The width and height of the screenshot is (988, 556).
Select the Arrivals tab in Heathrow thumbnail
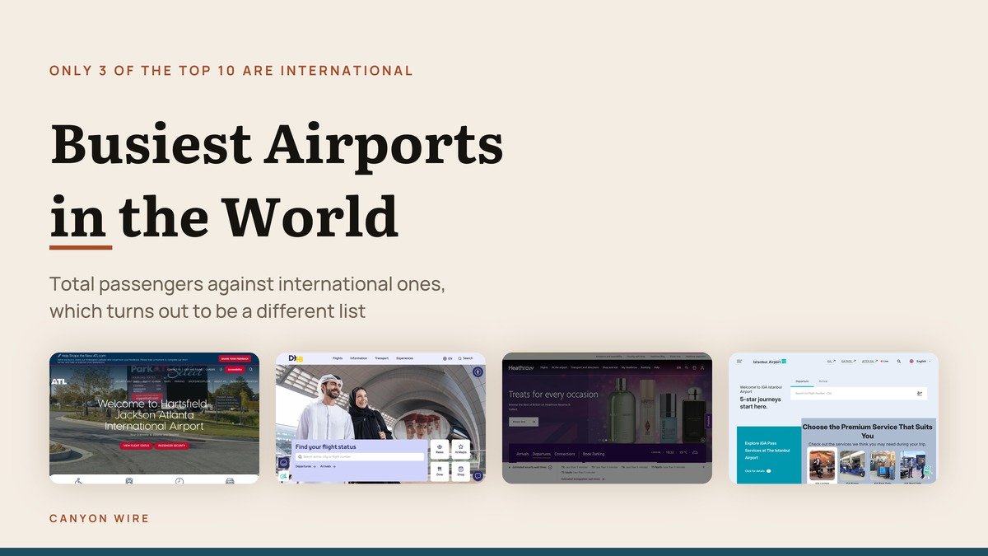click(522, 454)
